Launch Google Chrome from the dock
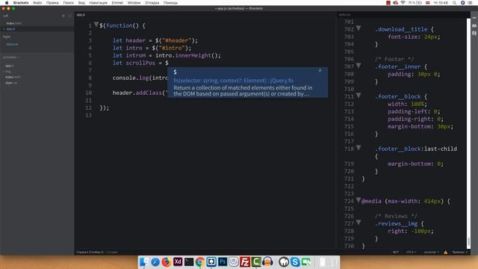478x269 pixels. pyautogui.click(x=200, y=262)
